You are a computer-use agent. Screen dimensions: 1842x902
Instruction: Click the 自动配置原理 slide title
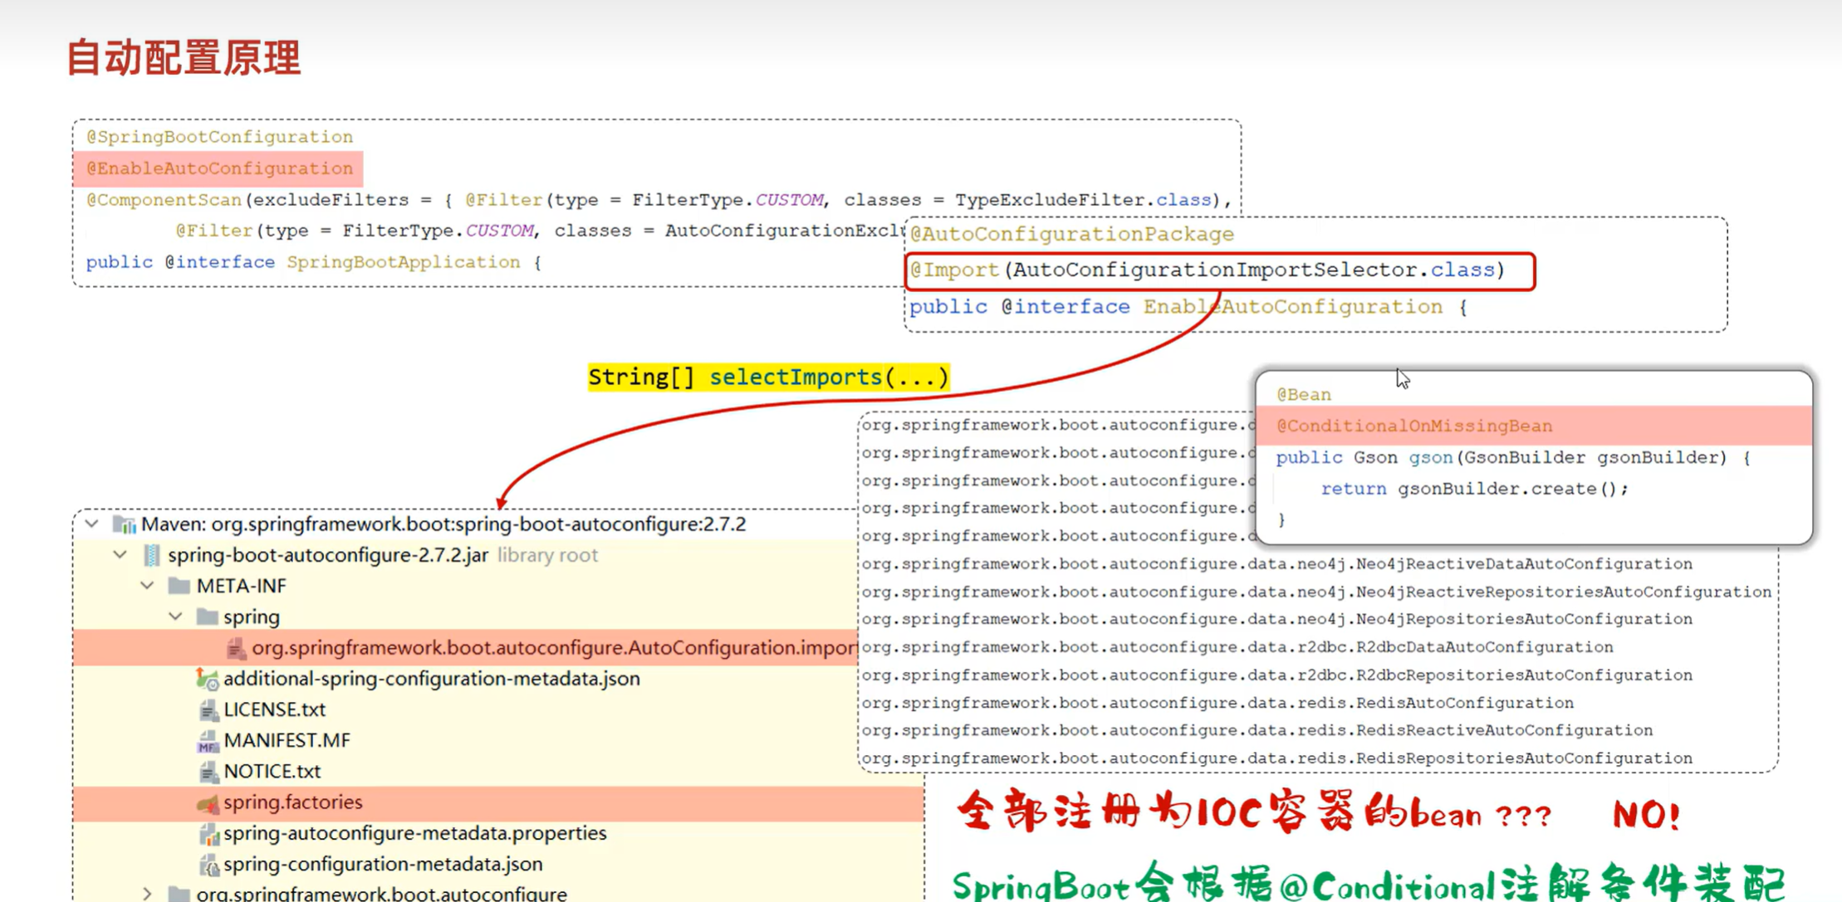(184, 57)
